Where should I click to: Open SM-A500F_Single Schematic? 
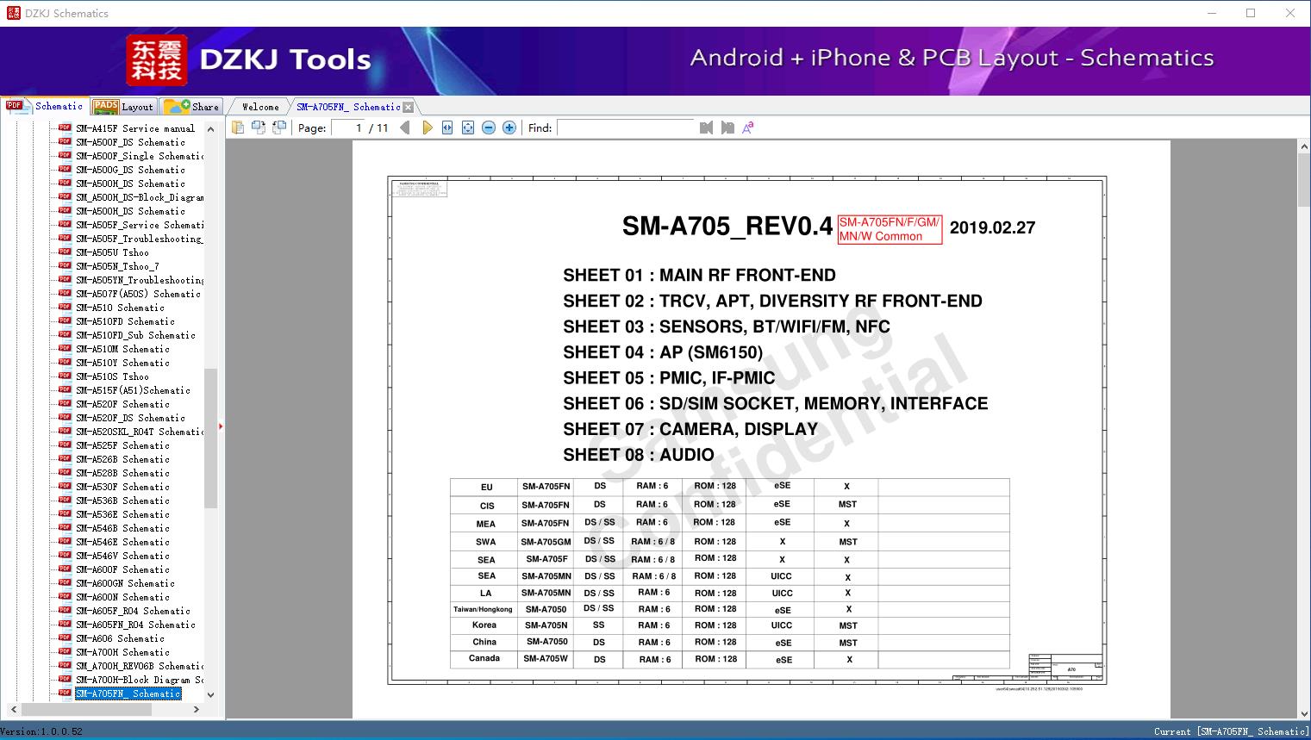(140, 156)
